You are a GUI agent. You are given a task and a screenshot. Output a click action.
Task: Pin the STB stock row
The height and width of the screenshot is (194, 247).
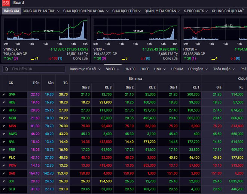click(3, 189)
